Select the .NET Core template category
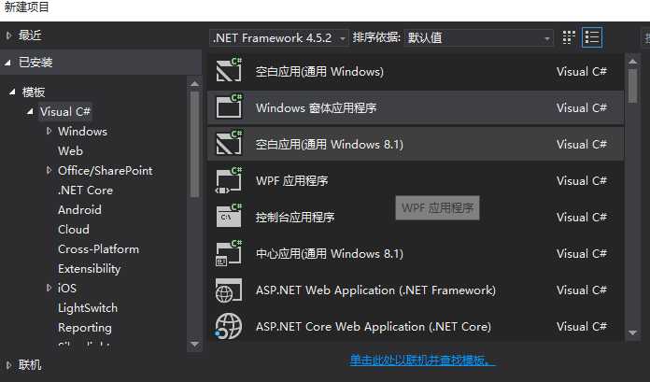The height and width of the screenshot is (382, 650). [x=85, y=190]
